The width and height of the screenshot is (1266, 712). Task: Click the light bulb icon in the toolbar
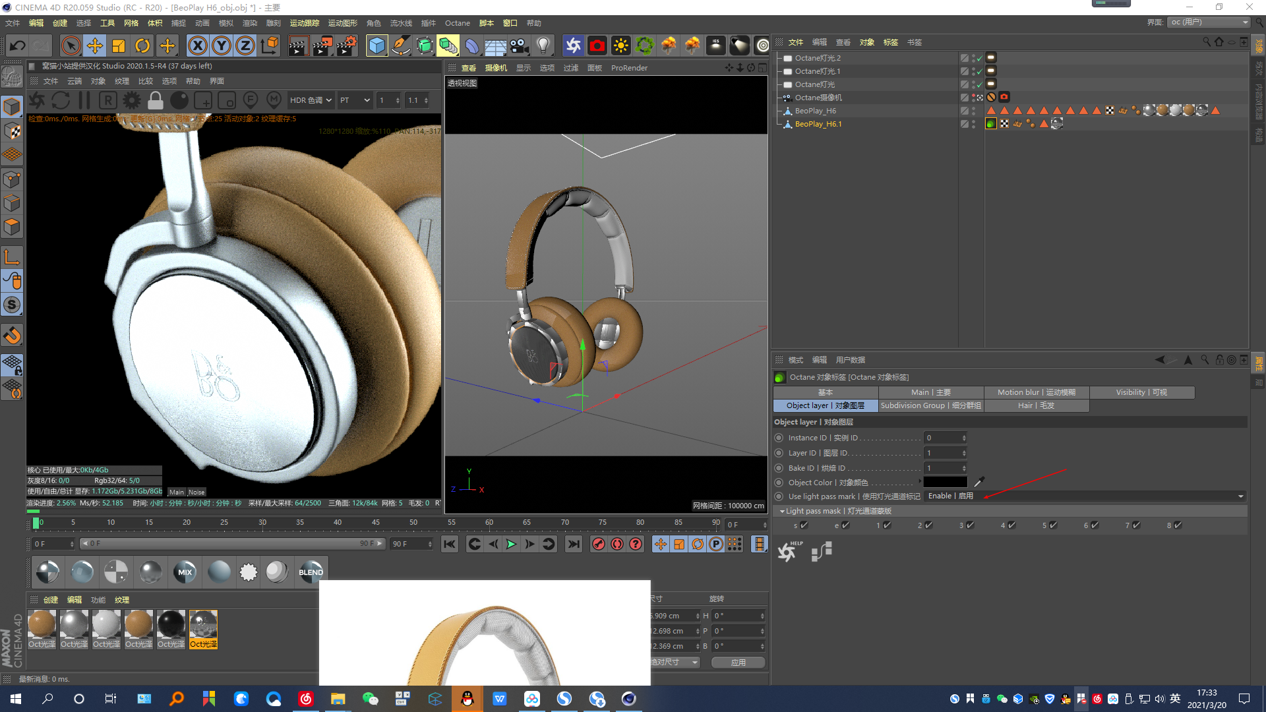pyautogui.click(x=543, y=45)
